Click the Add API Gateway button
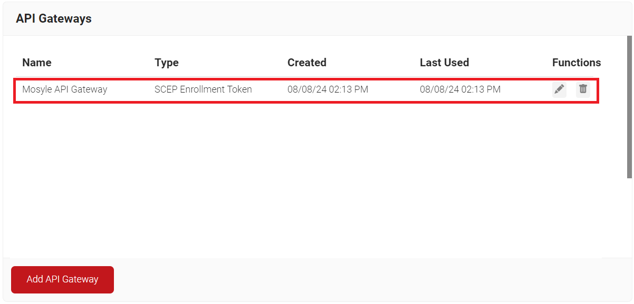Screen dimensions: 634x304 62,279
